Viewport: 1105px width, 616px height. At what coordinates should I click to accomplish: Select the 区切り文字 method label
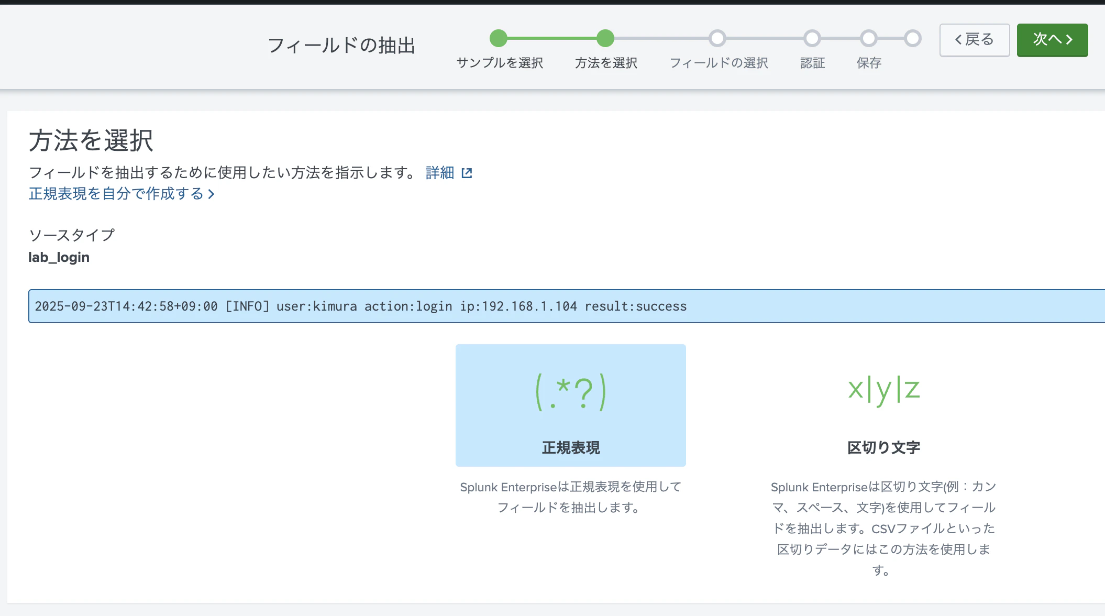[884, 448]
